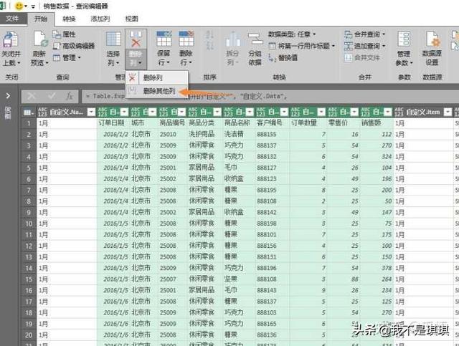
Task: Switch to the Add Column (添加列) tab
Action: click(x=100, y=19)
